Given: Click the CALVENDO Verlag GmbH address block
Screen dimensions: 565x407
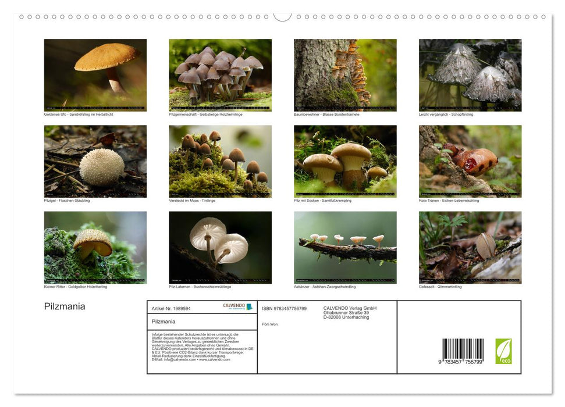Looking at the screenshot, I should 348,312.
